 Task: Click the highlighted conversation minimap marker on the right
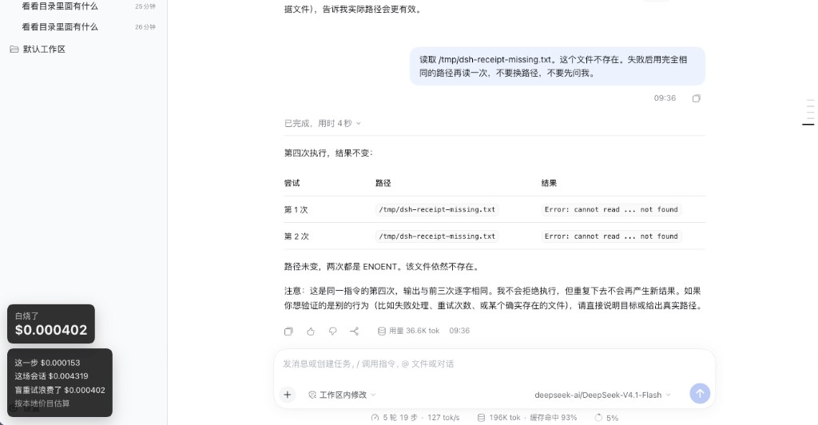point(808,125)
